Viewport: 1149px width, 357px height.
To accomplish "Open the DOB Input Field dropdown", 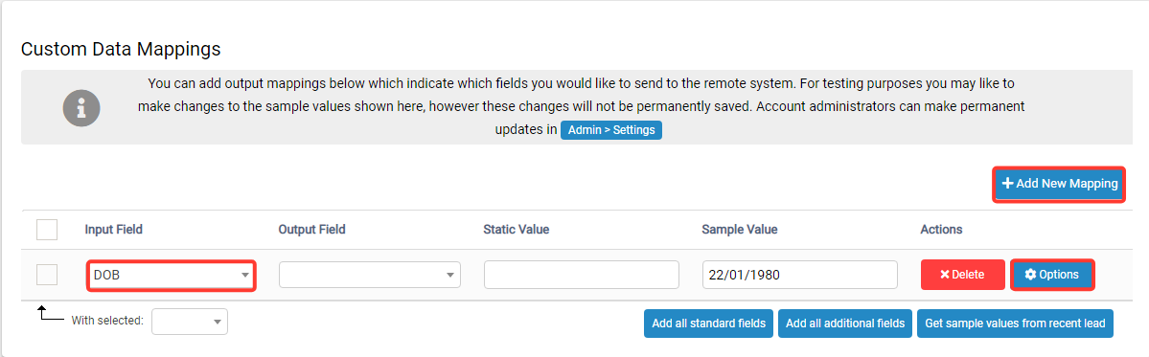I will pyautogui.click(x=171, y=275).
